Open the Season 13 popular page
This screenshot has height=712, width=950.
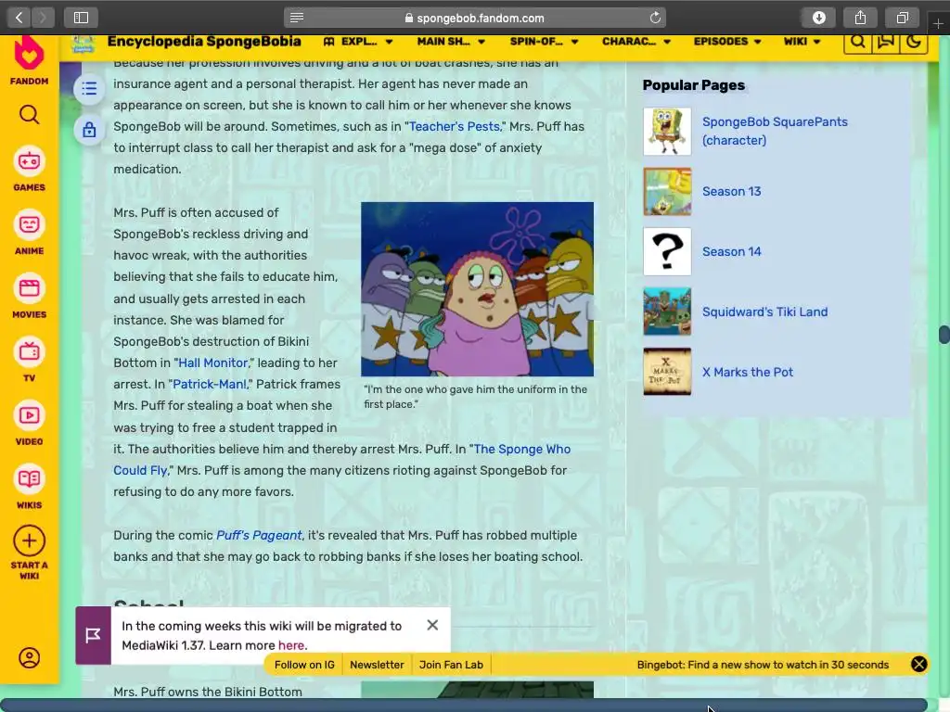731,191
